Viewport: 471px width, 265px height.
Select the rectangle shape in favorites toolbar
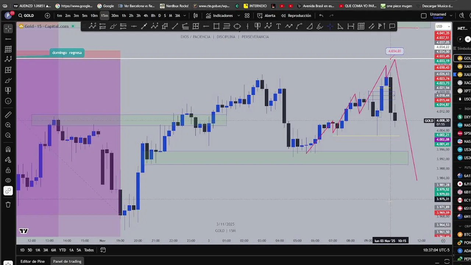216,26
